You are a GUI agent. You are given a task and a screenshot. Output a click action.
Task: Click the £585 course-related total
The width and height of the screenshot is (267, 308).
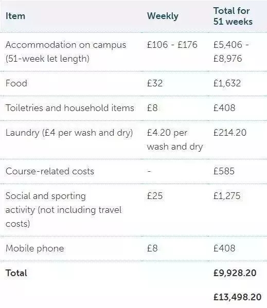click(224, 171)
